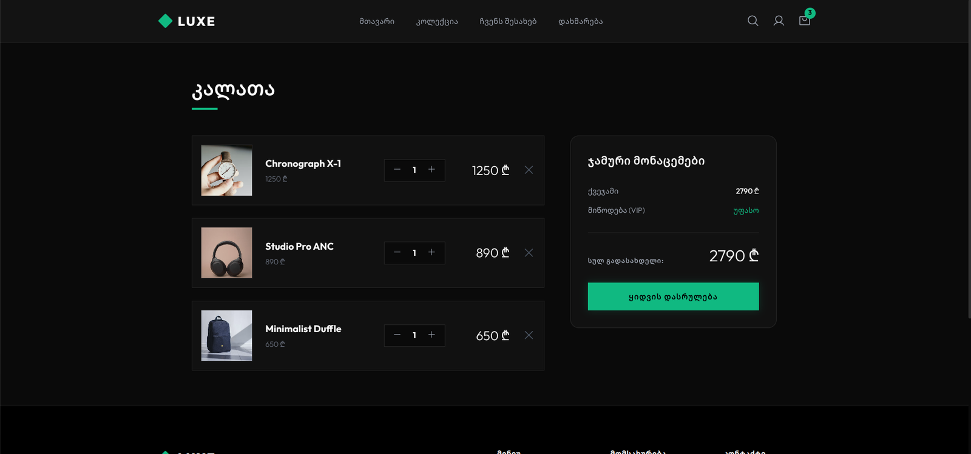Open კოლექცია navigation link
971x454 pixels.
(437, 21)
